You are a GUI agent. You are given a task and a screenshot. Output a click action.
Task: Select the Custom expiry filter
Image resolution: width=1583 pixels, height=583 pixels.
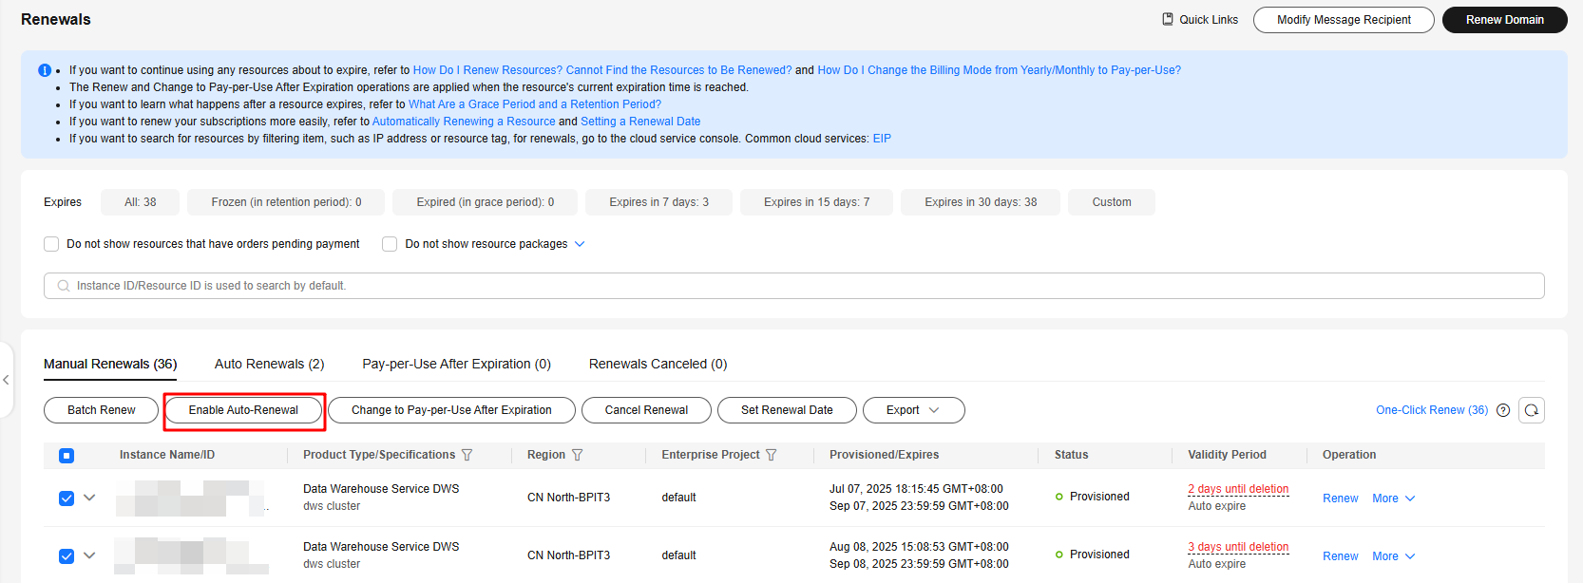pyautogui.click(x=1112, y=202)
